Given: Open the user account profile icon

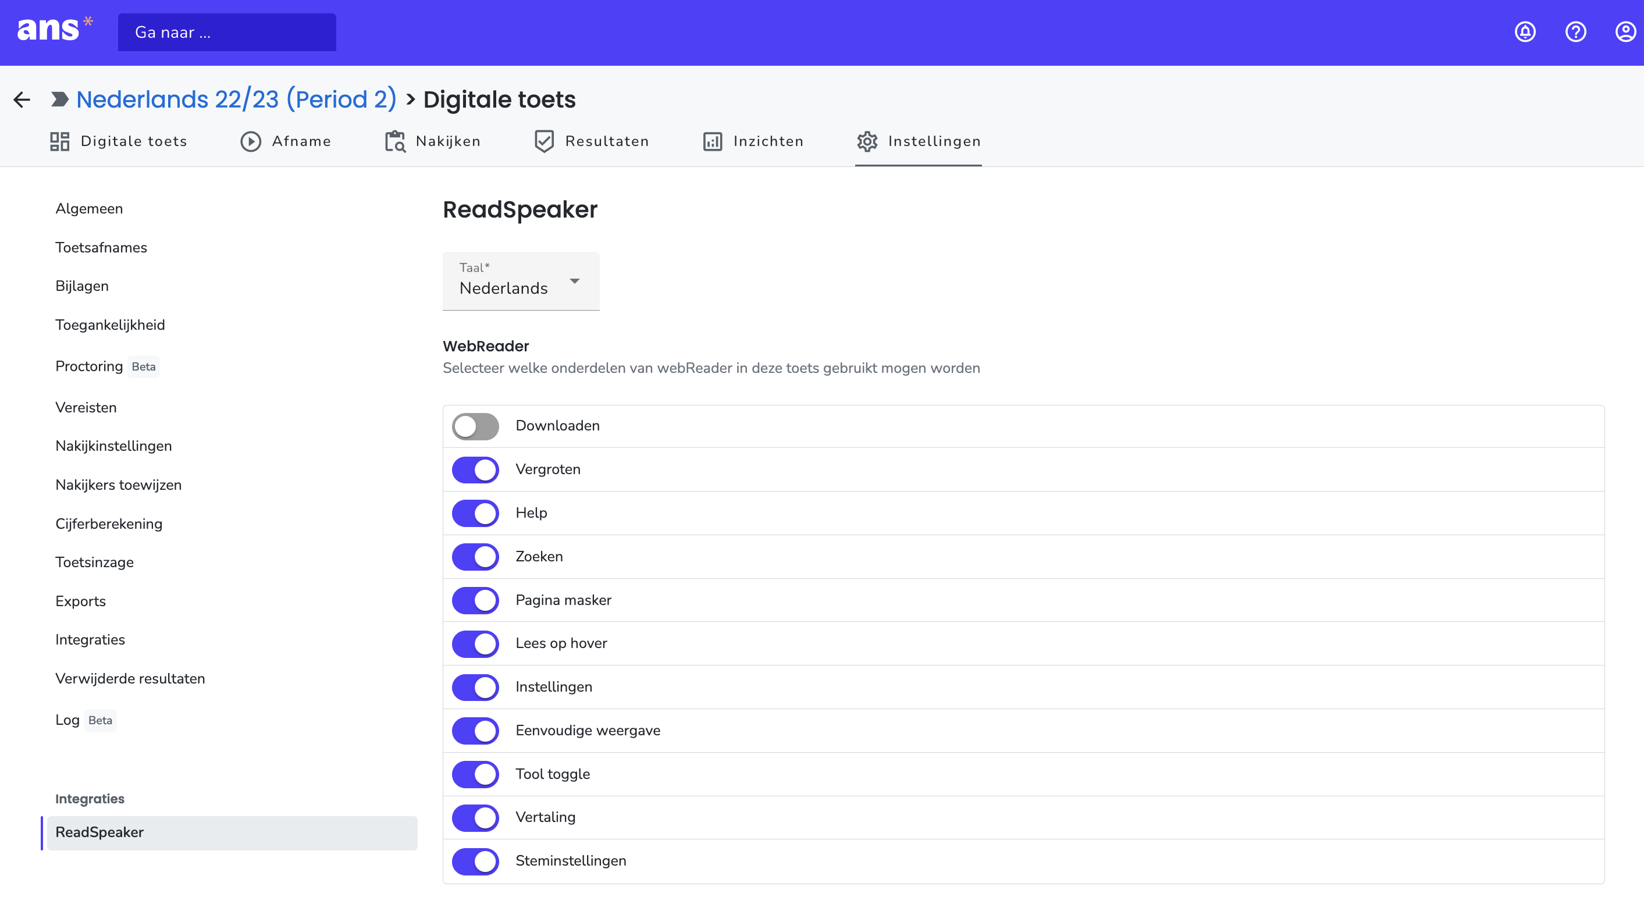Looking at the screenshot, I should click(x=1625, y=32).
